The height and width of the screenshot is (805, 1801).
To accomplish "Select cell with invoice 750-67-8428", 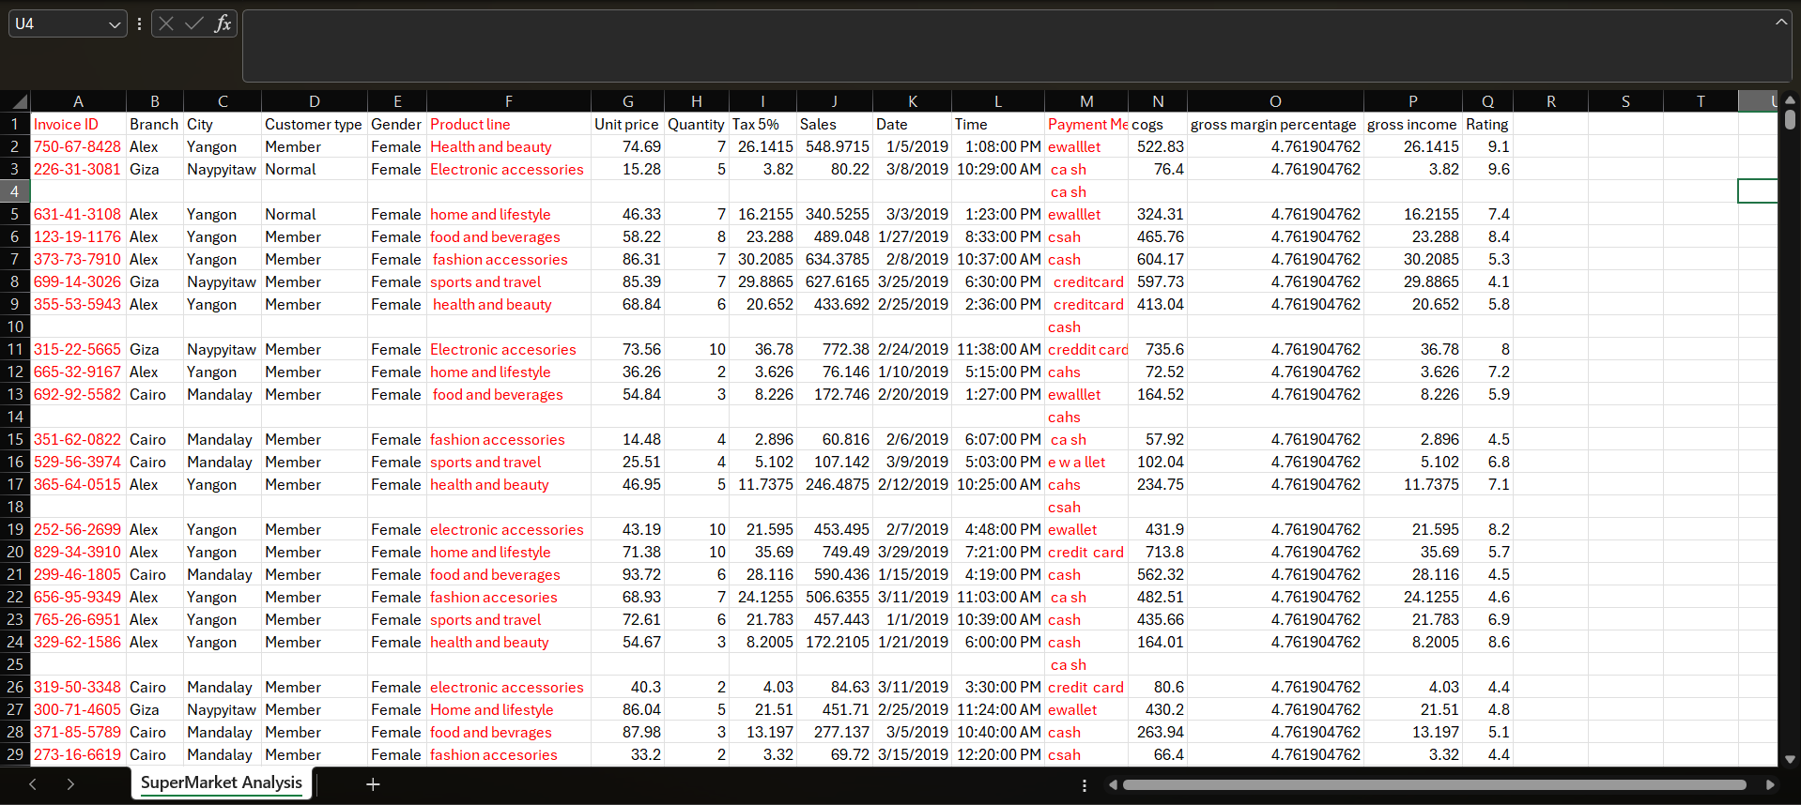I will point(78,146).
